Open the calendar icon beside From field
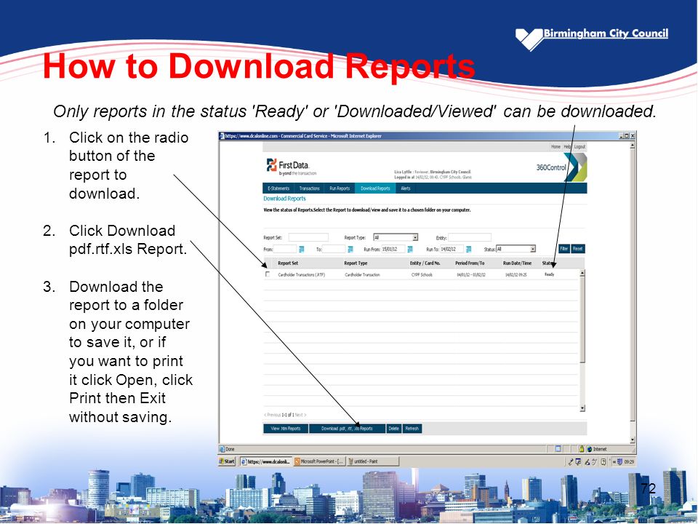698x524 pixels. coord(301,249)
